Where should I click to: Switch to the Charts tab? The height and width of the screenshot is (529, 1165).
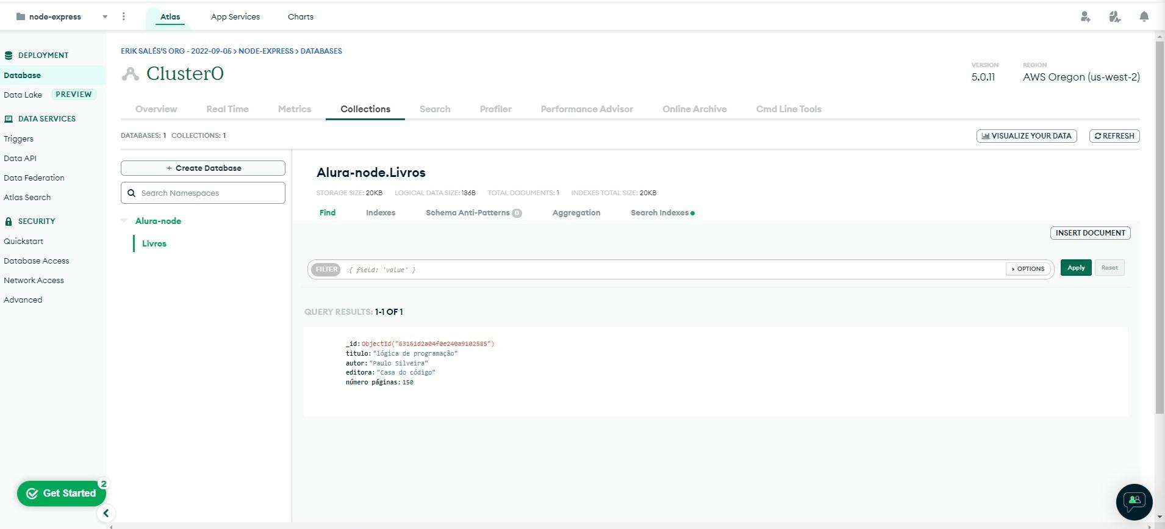(x=301, y=16)
